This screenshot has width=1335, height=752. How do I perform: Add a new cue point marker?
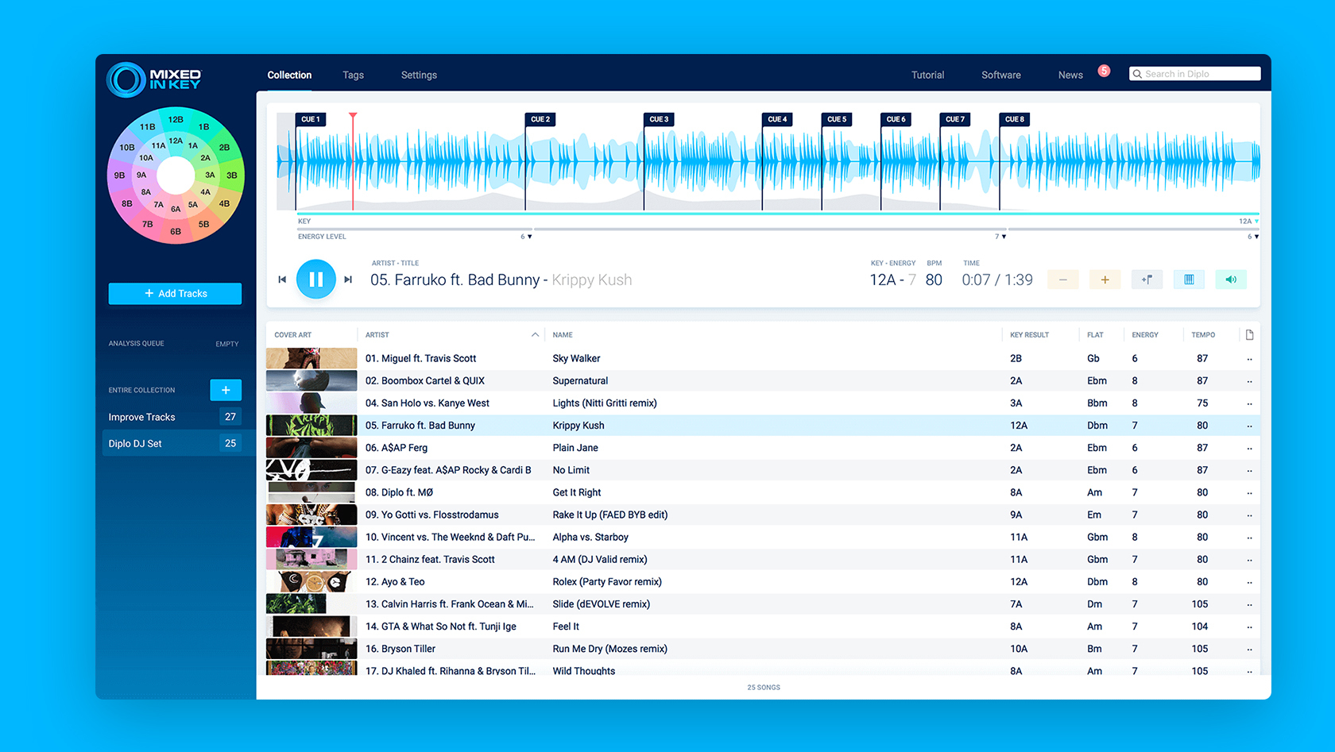point(1147,280)
